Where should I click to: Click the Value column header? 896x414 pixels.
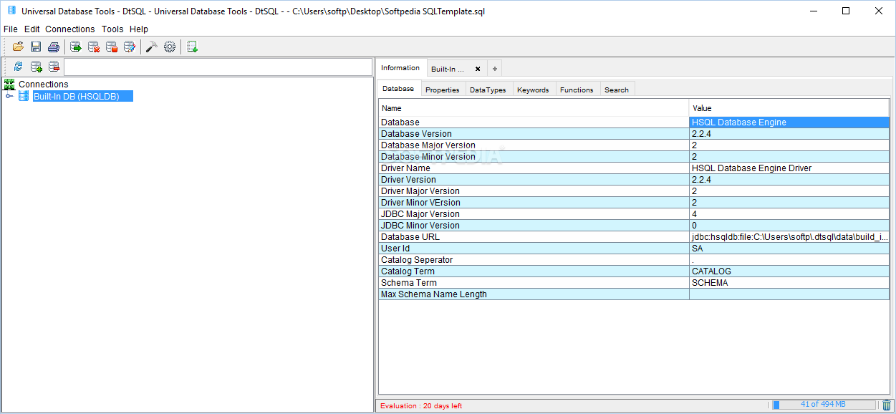(x=789, y=108)
